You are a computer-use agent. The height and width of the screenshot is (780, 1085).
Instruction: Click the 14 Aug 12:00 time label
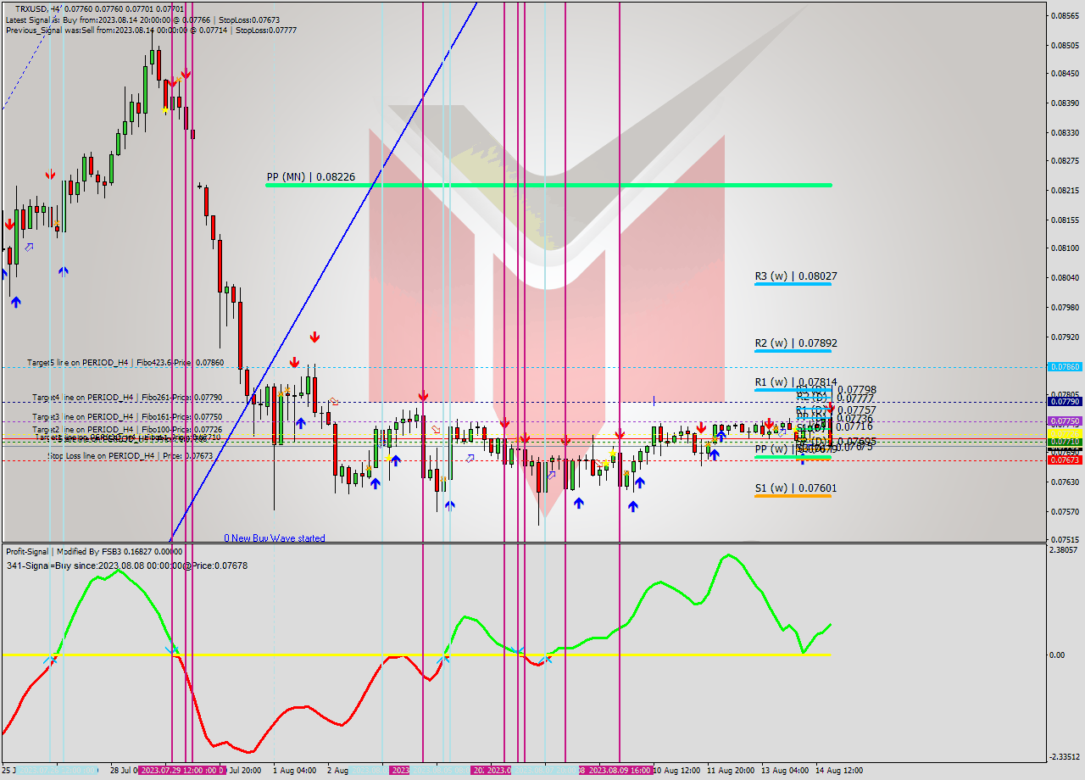(x=839, y=771)
